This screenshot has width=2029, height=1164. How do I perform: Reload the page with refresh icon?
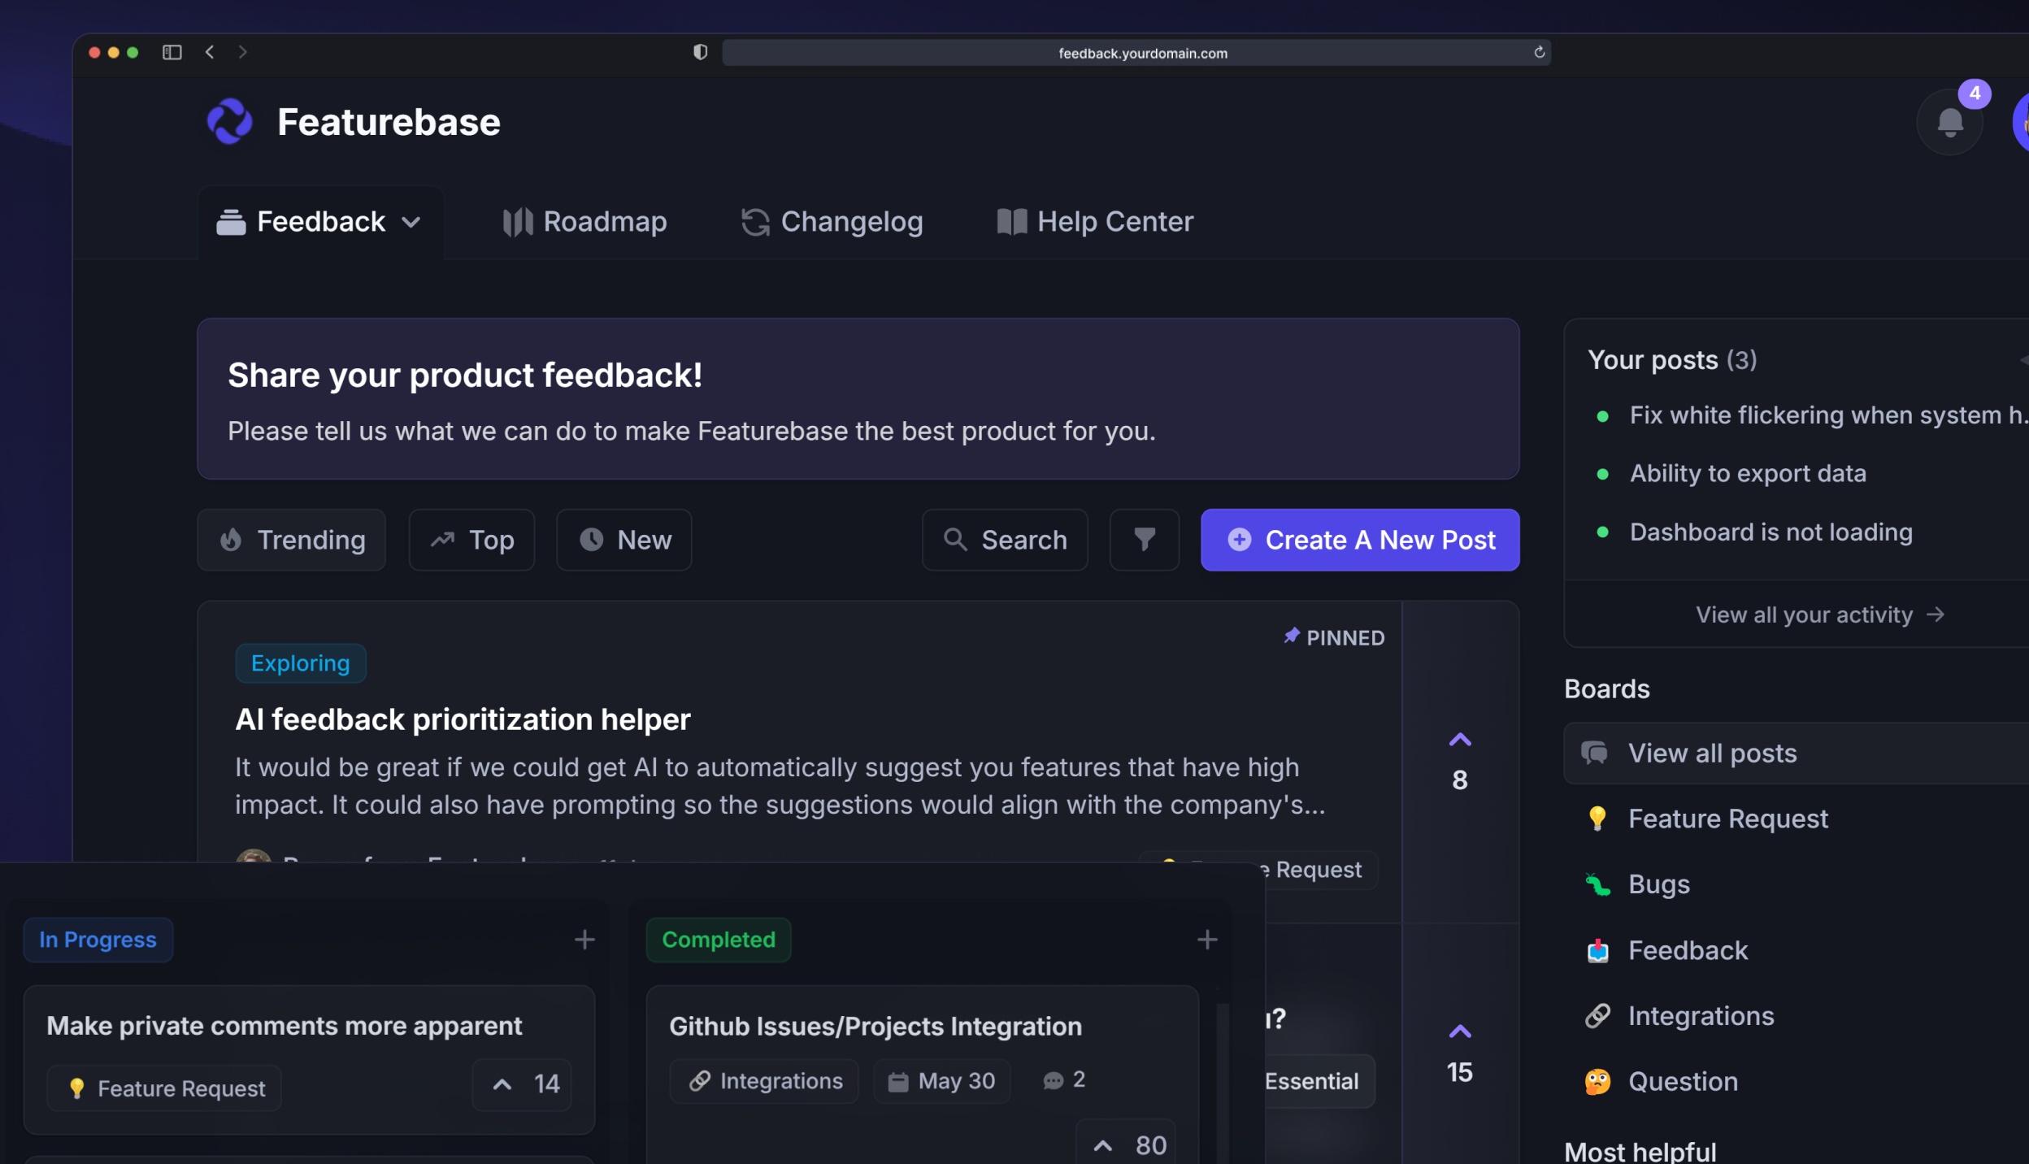[1539, 53]
